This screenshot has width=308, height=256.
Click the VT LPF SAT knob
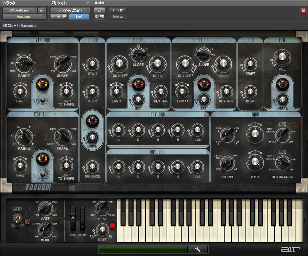click(x=204, y=99)
